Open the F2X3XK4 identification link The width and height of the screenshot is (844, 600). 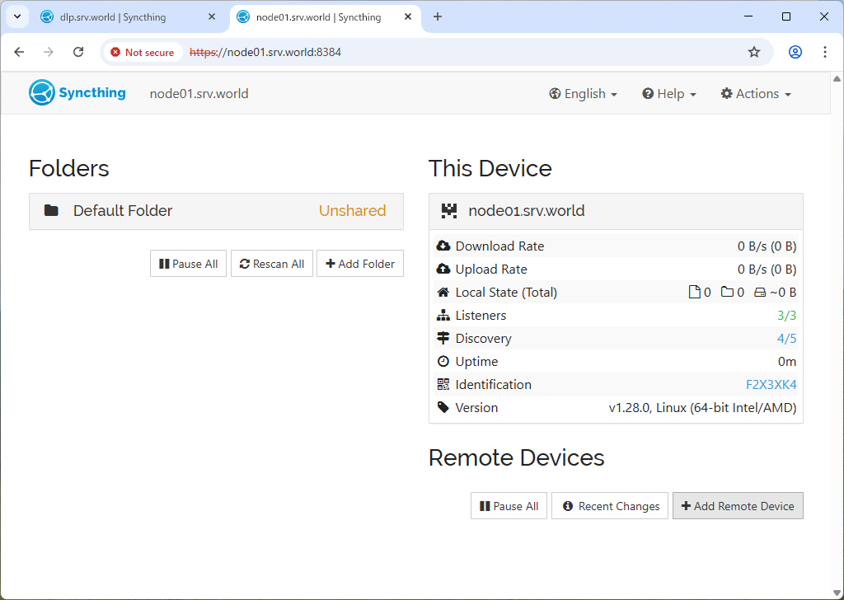[x=771, y=385]
